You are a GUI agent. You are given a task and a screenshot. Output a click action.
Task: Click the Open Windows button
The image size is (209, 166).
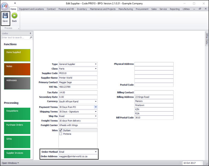click(10, 163)
